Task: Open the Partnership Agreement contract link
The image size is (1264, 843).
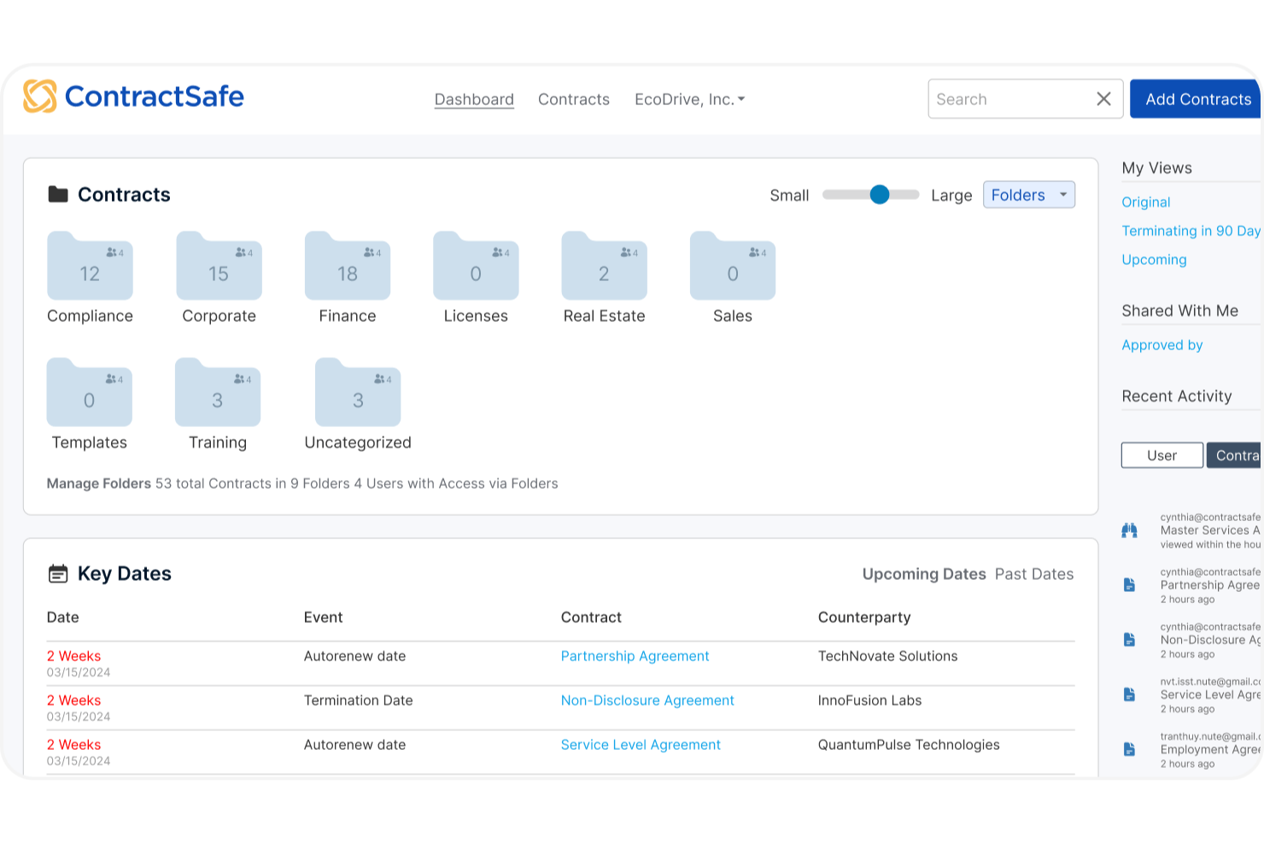Action: click(635, 656)
